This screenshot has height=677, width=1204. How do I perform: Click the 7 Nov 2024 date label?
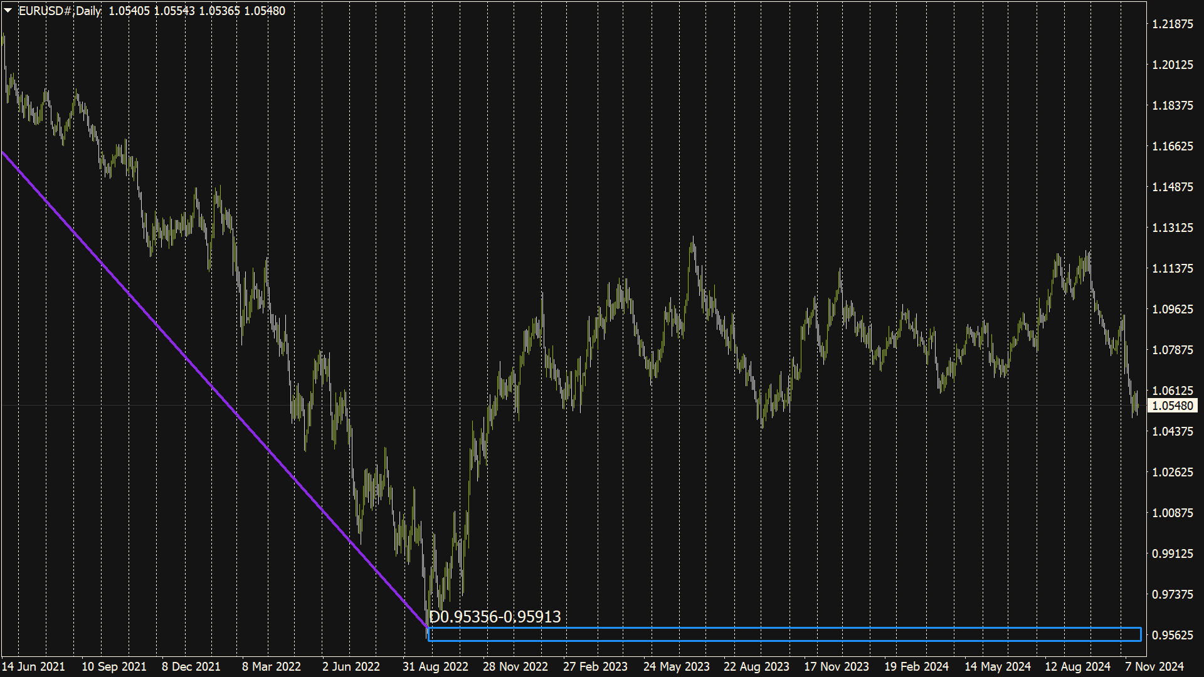pyautogui.click(x=1154, y=666)
